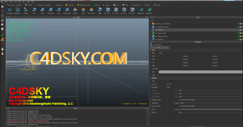Click the Bubbles & Foam shelf icon
This screenshot has width=243, height=127.
pyautogui.click(x=67, y=10)
